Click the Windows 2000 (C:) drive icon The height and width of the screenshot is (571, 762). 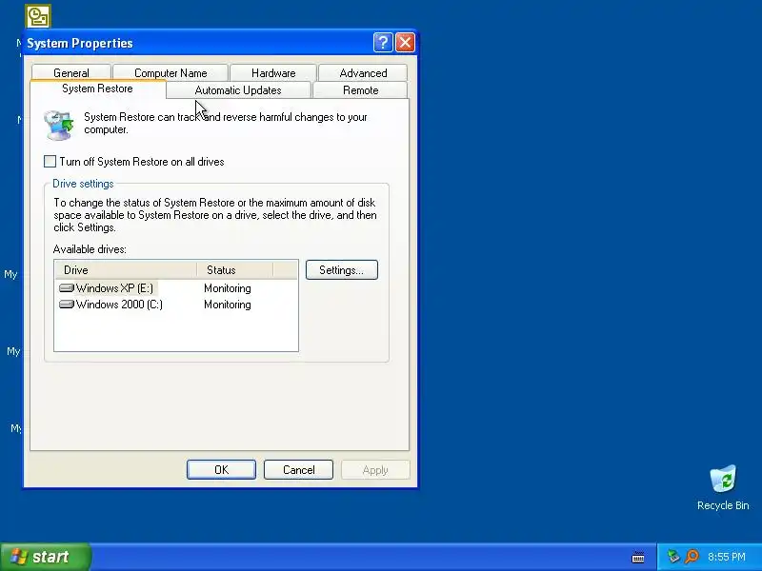click(66, 305)
